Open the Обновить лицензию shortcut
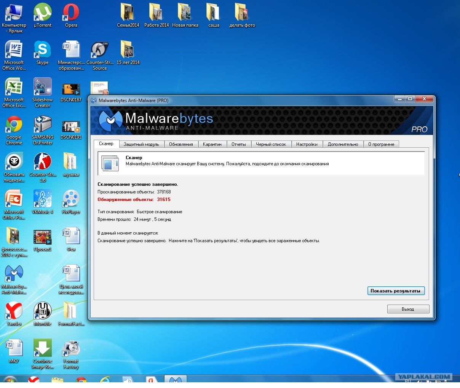 (x=14, y=167)
